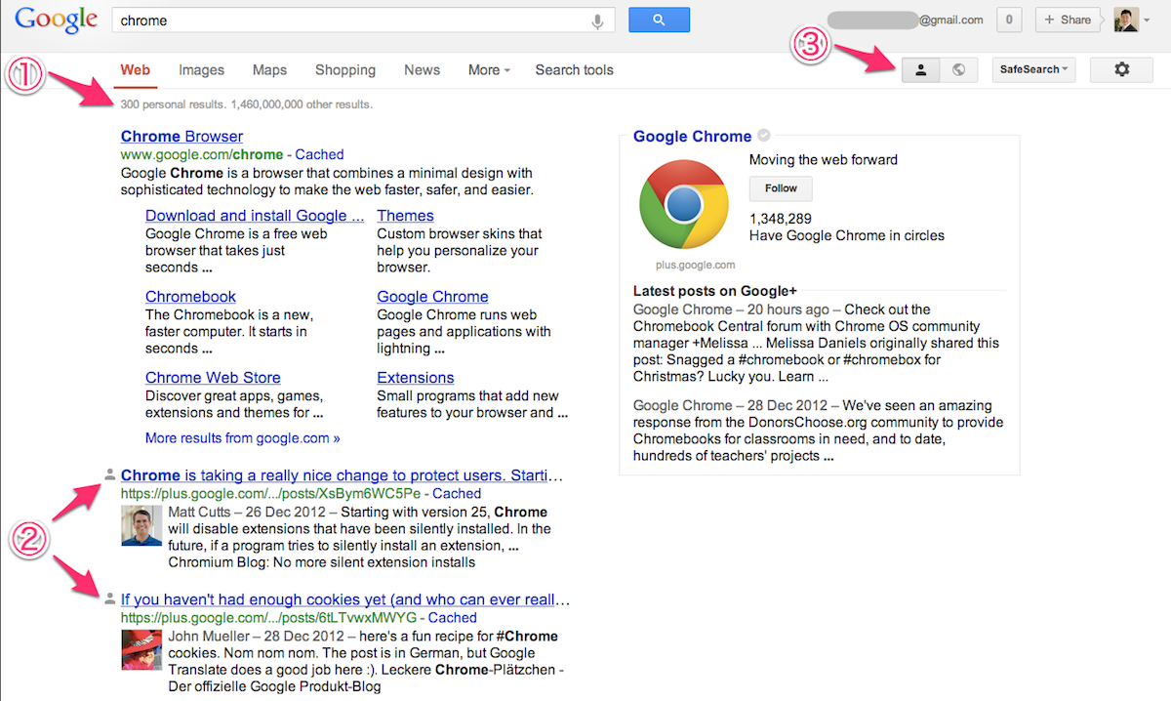Open the Extensions sitelink
This screenshot has width=1171, height=701.
(416, 378)
